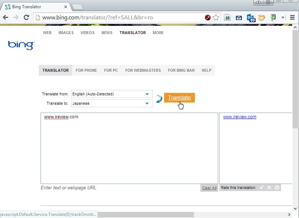
Task: Open the Chrome hamburger menu
Action: coord(292,18)
